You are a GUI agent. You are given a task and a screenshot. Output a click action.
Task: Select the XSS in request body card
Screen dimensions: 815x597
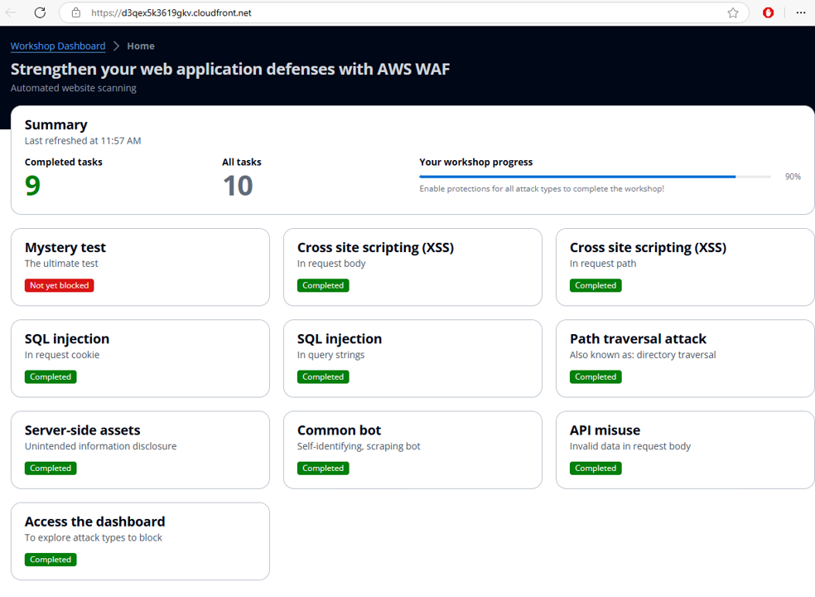pyautogui.click(x=412, y=266)
